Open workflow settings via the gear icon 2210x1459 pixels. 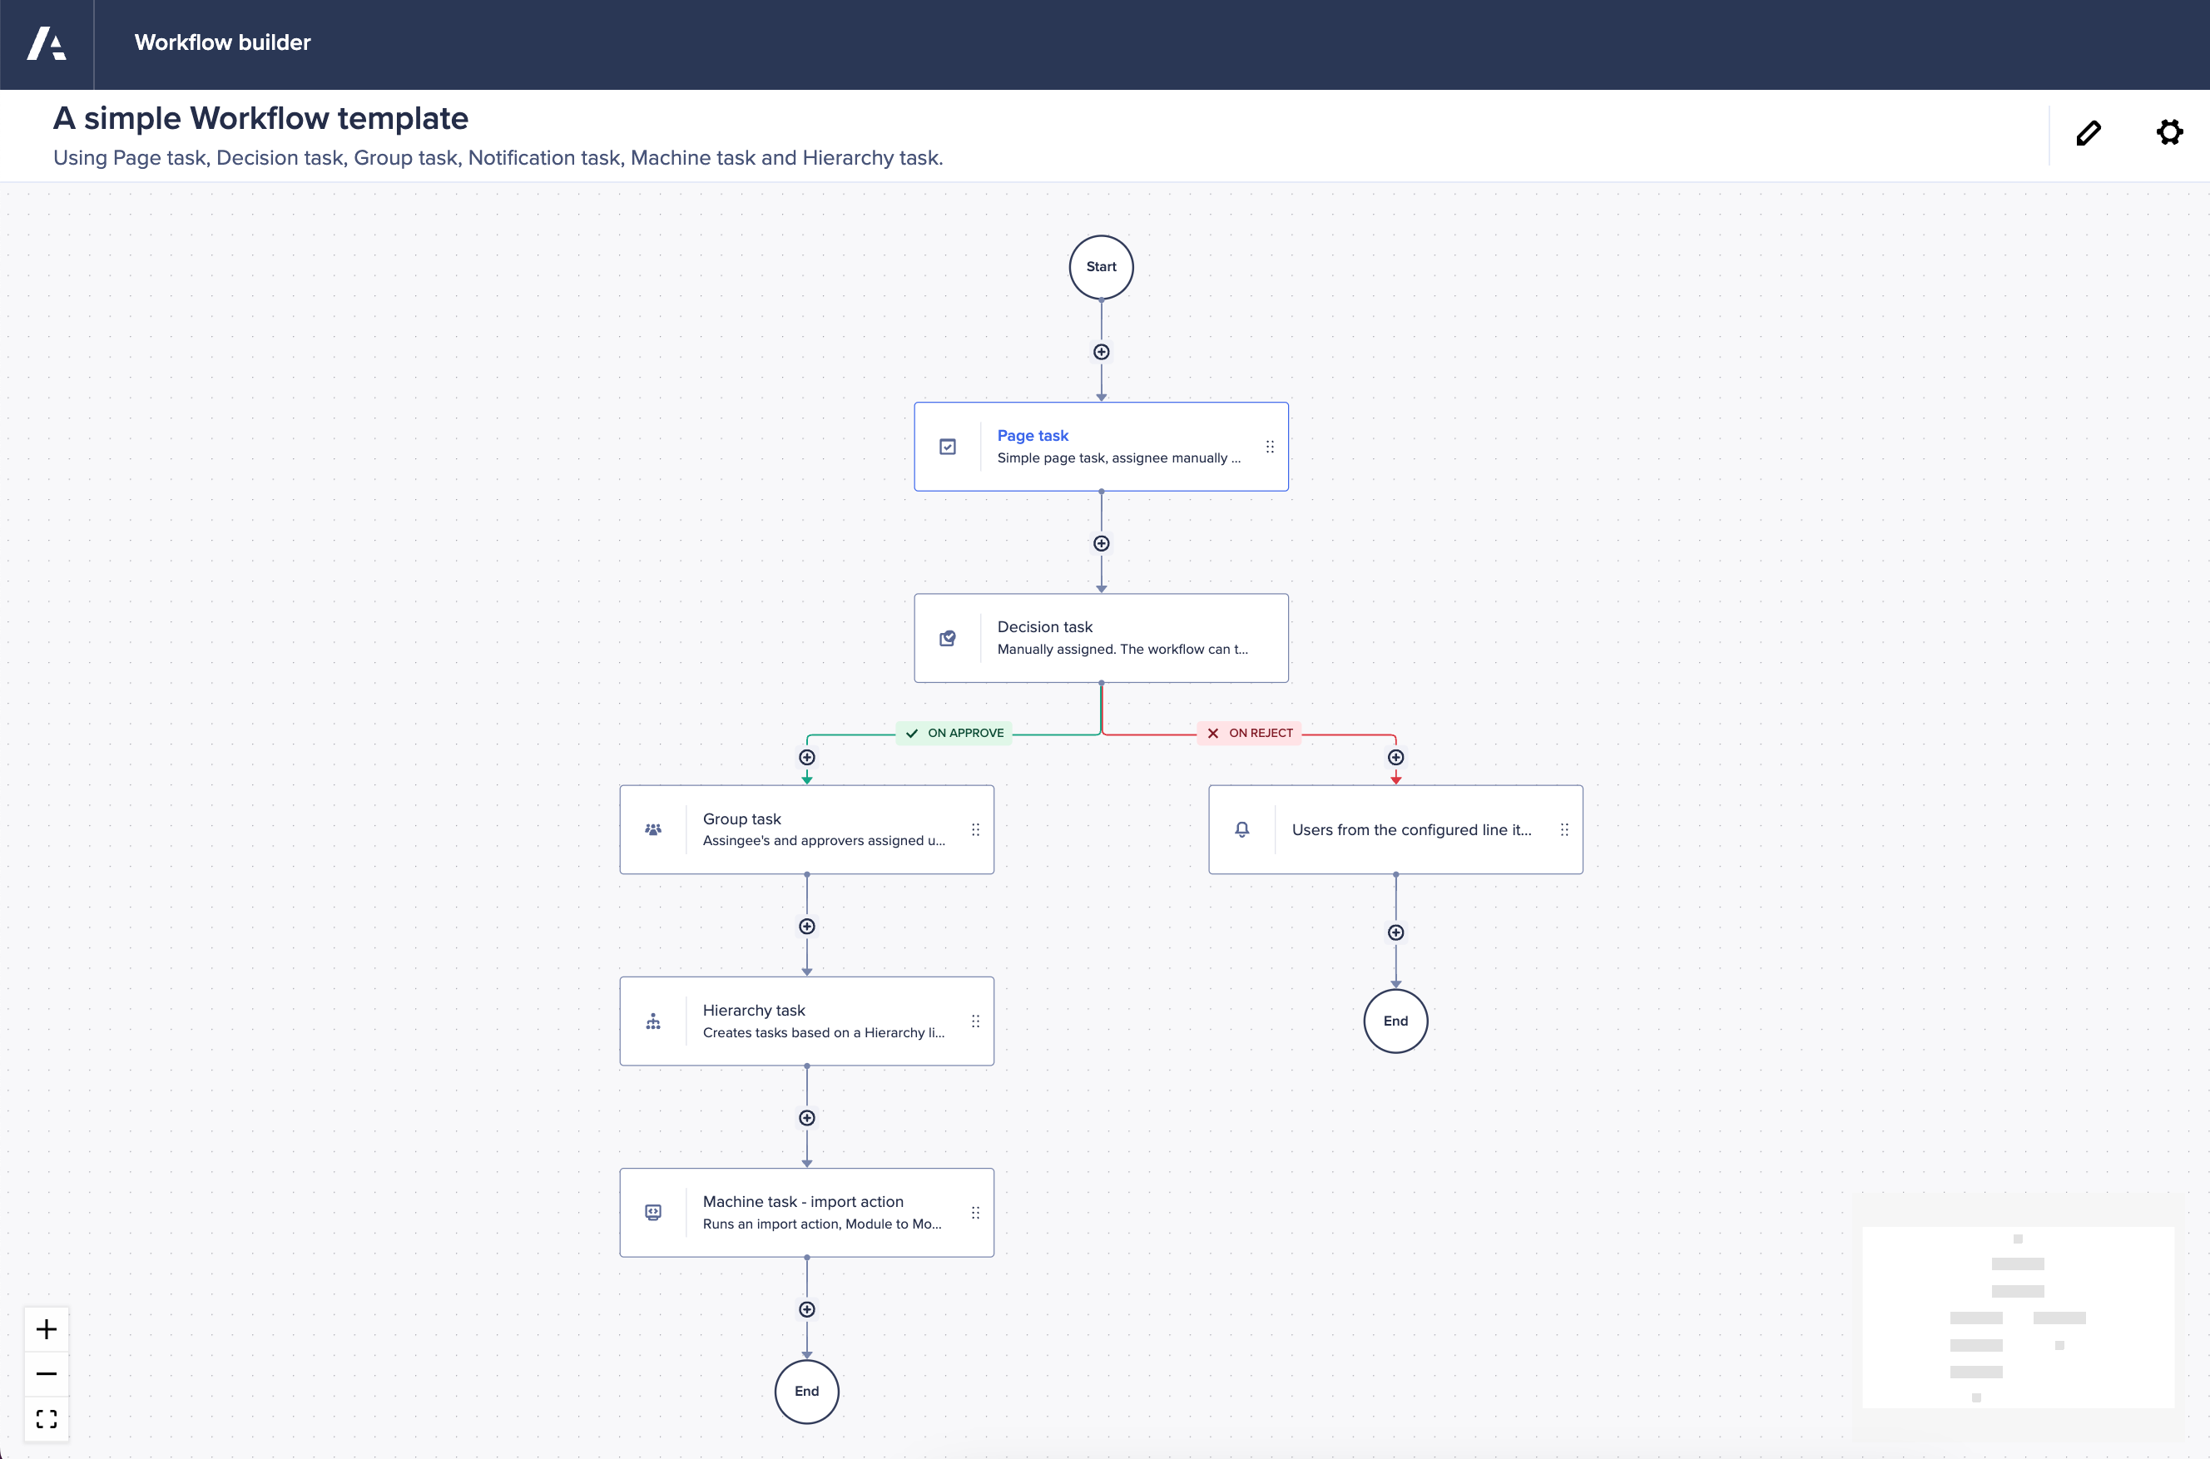coord(2169,133)
